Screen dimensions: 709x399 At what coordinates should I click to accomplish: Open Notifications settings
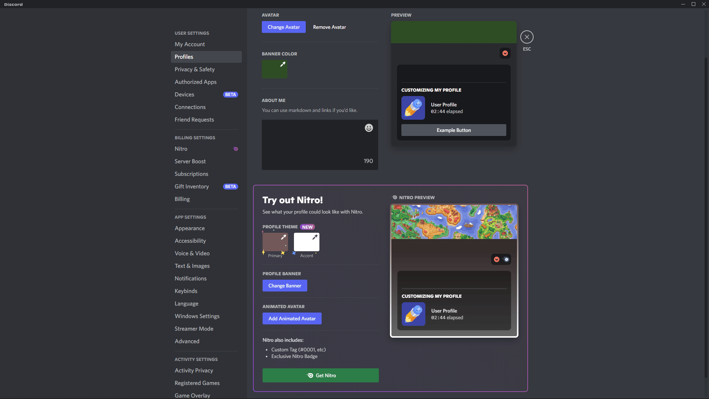206,279
